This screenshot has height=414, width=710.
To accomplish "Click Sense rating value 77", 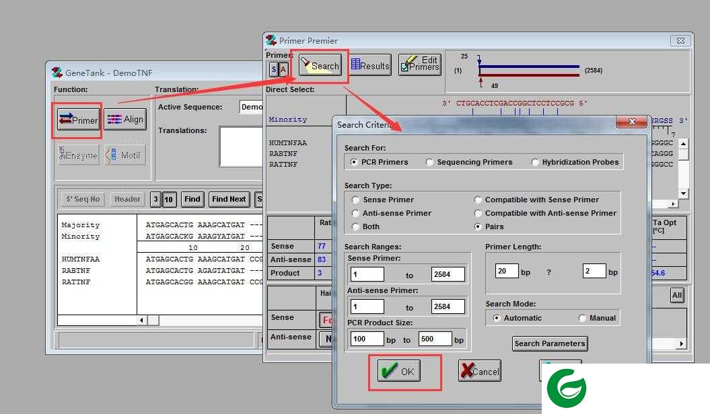I will point(322,246).
